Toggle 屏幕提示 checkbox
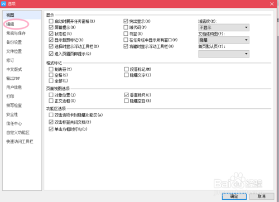The height and width of the screenshot is (202, 279). click(x=51, y=27)
